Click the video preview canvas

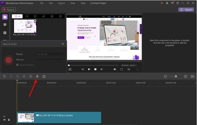(x=104, y=38)
